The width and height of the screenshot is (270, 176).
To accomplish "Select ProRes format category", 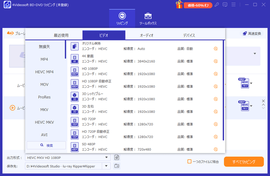I will (45, 97).
